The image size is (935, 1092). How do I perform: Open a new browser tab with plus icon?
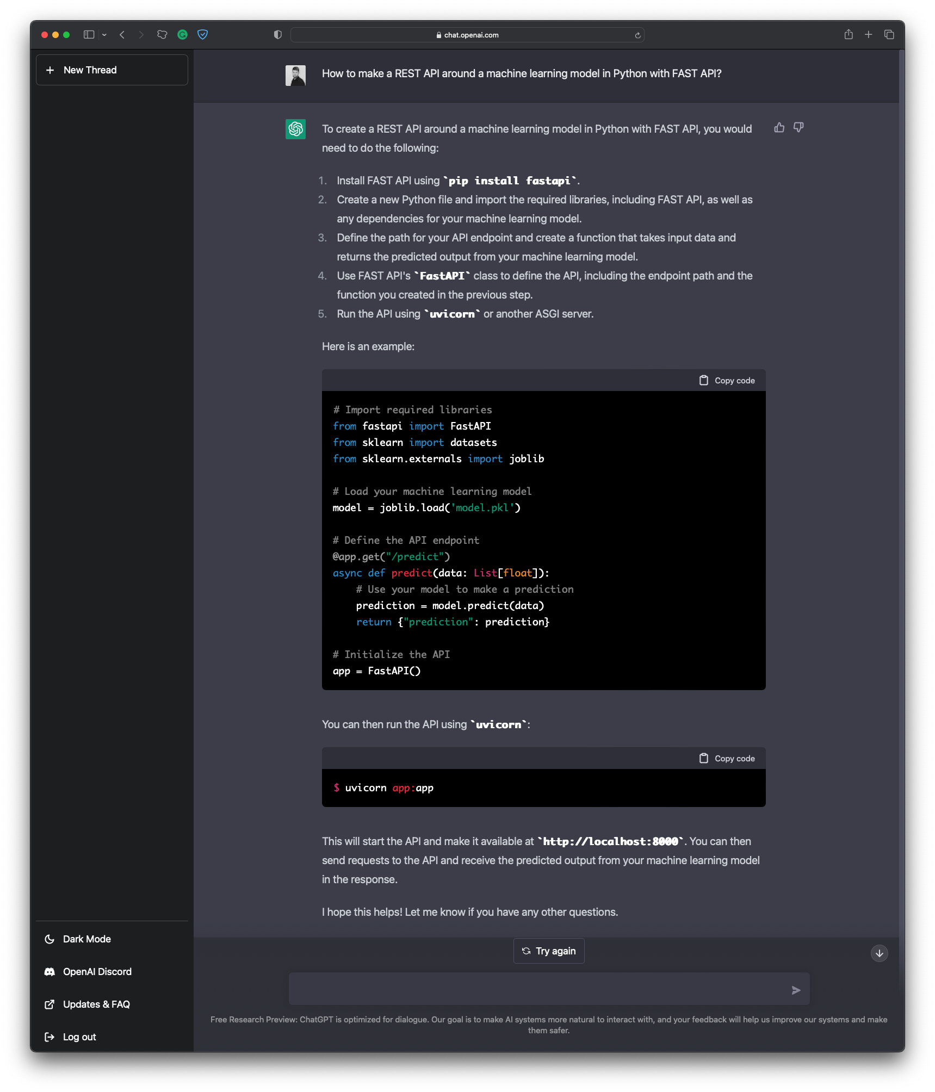point(869,35)
